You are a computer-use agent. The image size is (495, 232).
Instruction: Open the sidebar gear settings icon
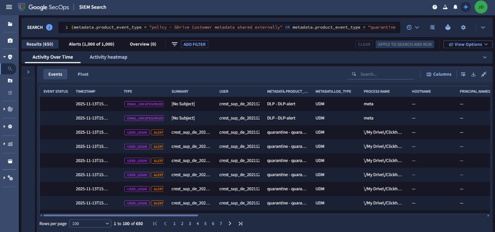10,126
